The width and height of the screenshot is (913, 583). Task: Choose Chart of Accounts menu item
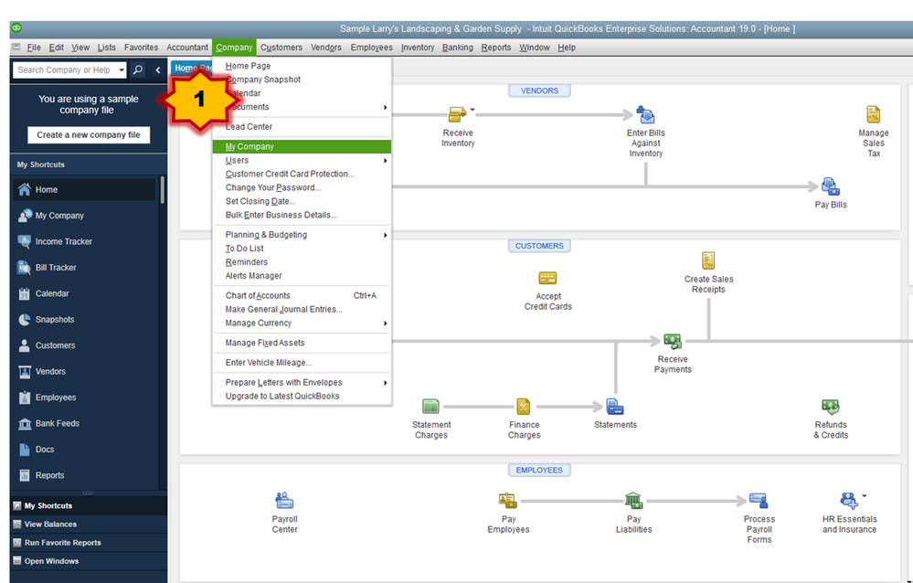point(302,296)
